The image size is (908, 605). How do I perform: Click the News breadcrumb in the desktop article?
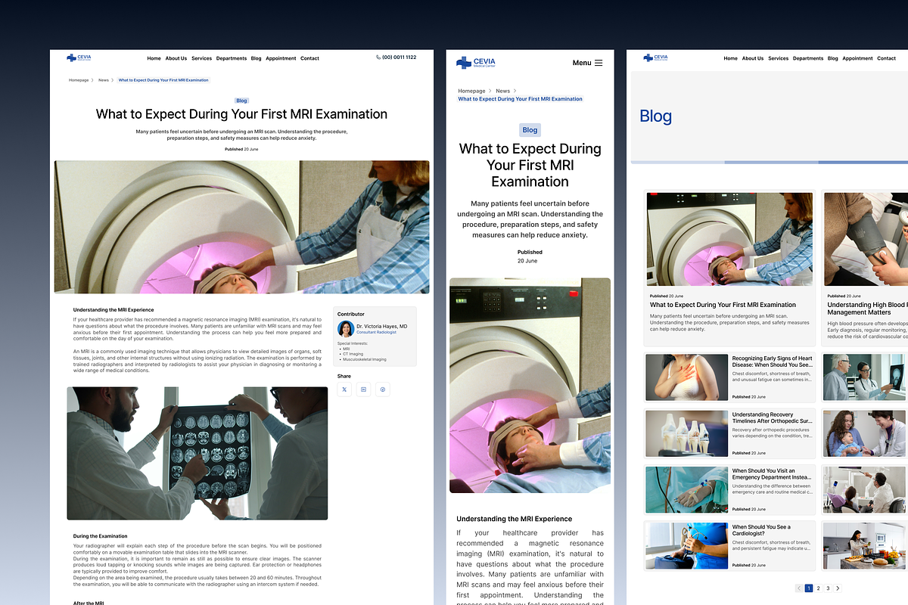104,80
